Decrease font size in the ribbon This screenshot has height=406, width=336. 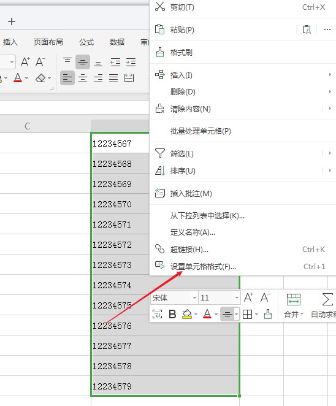coord(40,62)
